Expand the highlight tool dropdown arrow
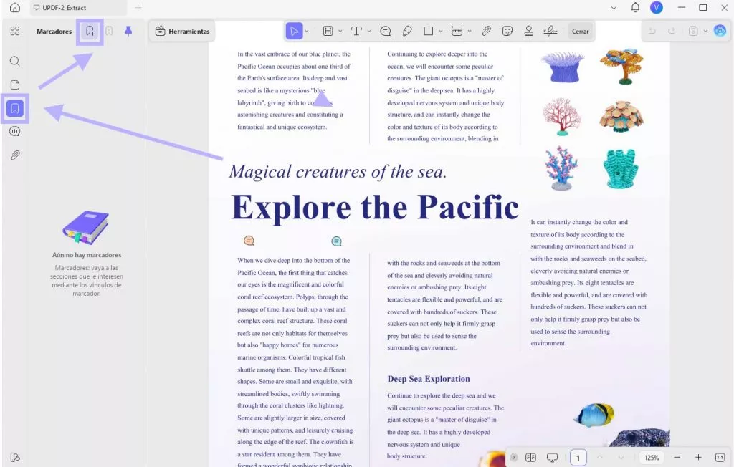The image size is (734, 467). 340,32
